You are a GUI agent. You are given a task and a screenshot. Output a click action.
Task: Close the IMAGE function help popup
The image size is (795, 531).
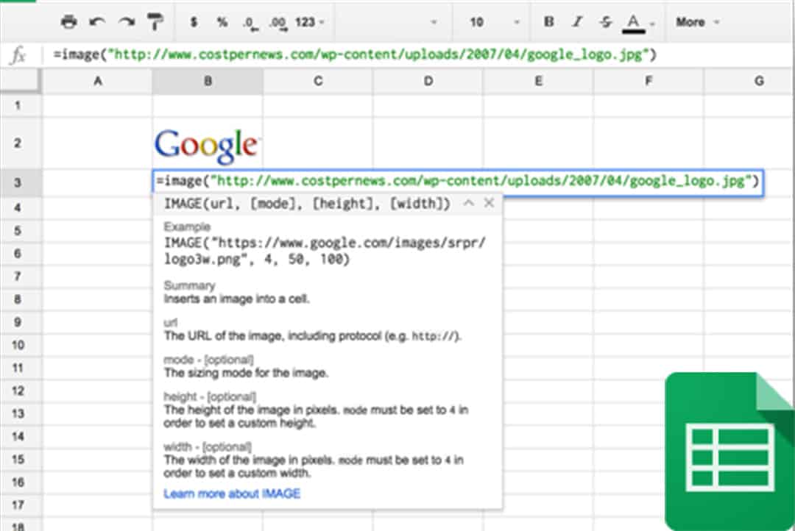489,203
